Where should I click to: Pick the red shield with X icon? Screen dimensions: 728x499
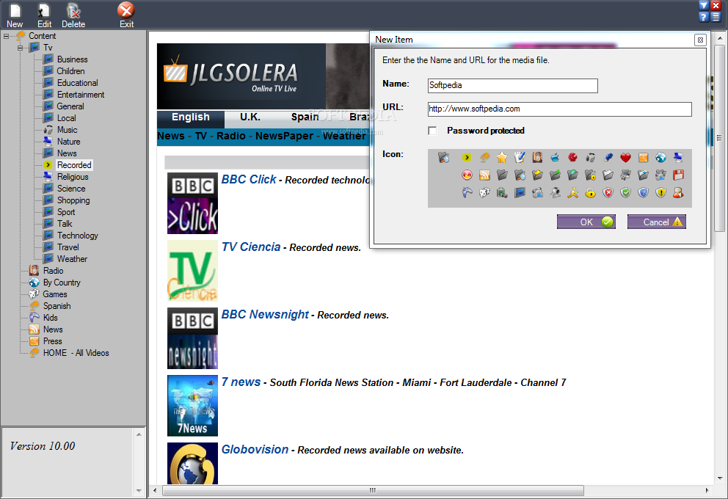tap(608, 193)
